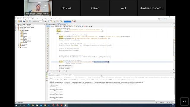Show the +4 more participants tile

coord(184,101)
